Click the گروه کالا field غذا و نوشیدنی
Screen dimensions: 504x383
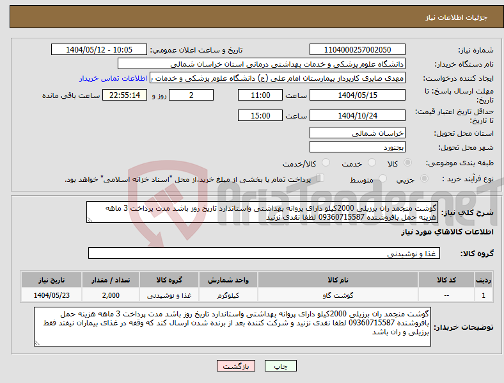pyautogui.click(x=264, y=253)
